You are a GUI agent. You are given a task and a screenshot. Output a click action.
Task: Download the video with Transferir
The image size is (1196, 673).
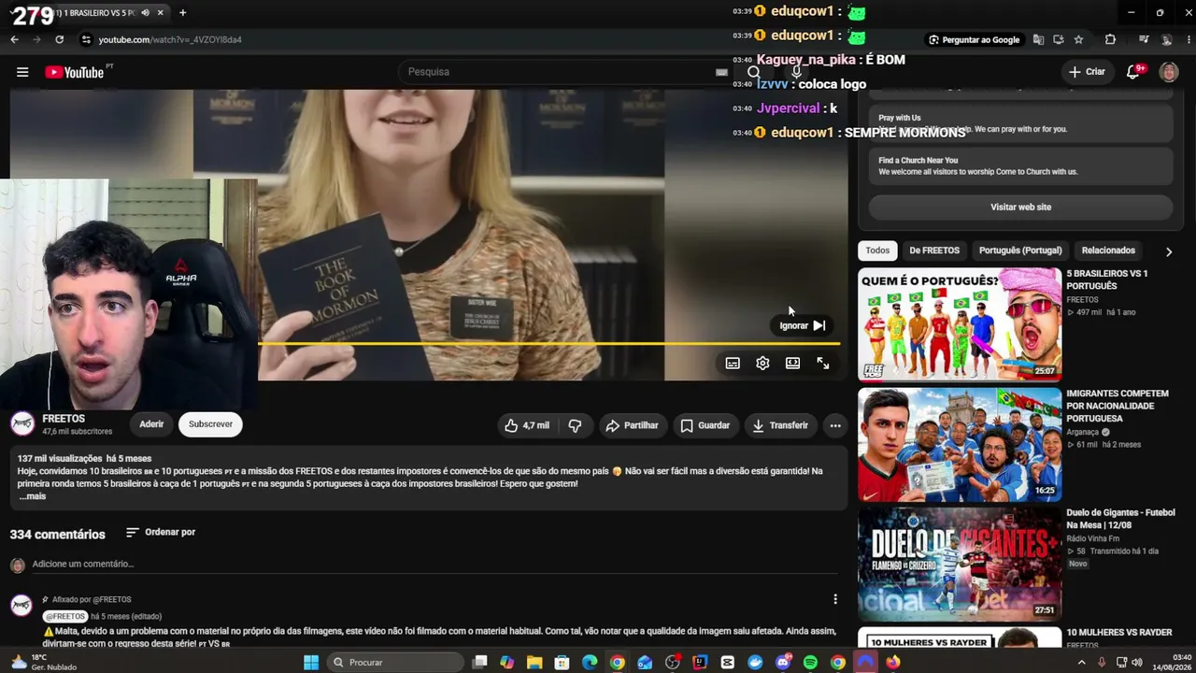click(x=780, y=425)
